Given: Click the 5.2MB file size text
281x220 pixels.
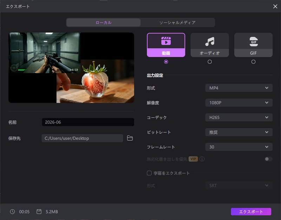Looking at the screenshot, I should click(x=52, y=212).
